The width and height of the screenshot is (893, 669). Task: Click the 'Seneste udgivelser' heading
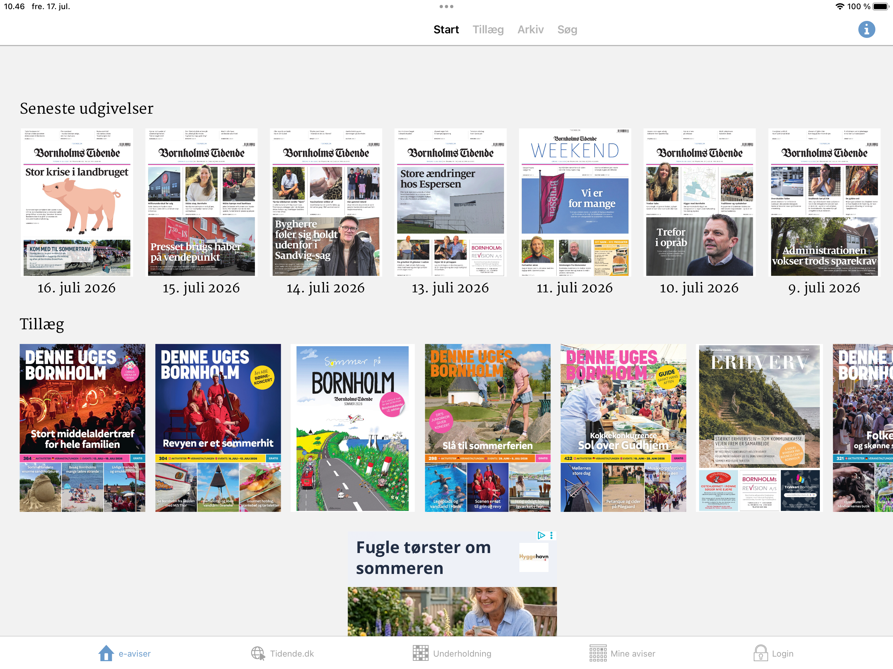tap(87, 108)
